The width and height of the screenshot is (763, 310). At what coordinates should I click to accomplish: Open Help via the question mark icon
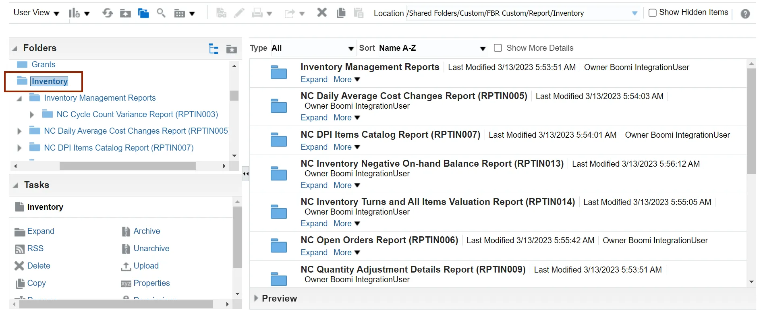(745, 14)
